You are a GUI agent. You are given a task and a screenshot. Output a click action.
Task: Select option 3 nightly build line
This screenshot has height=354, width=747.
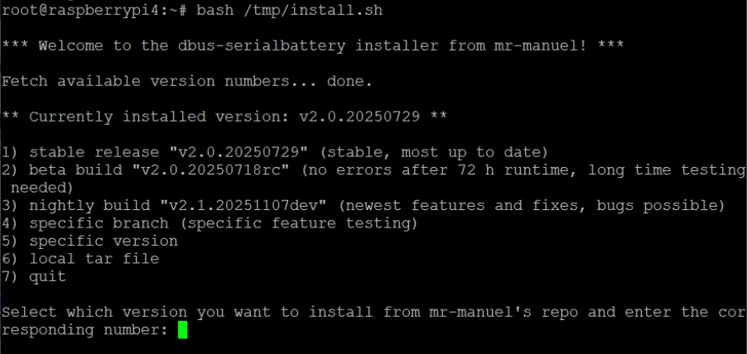click(x=364, y=205)
